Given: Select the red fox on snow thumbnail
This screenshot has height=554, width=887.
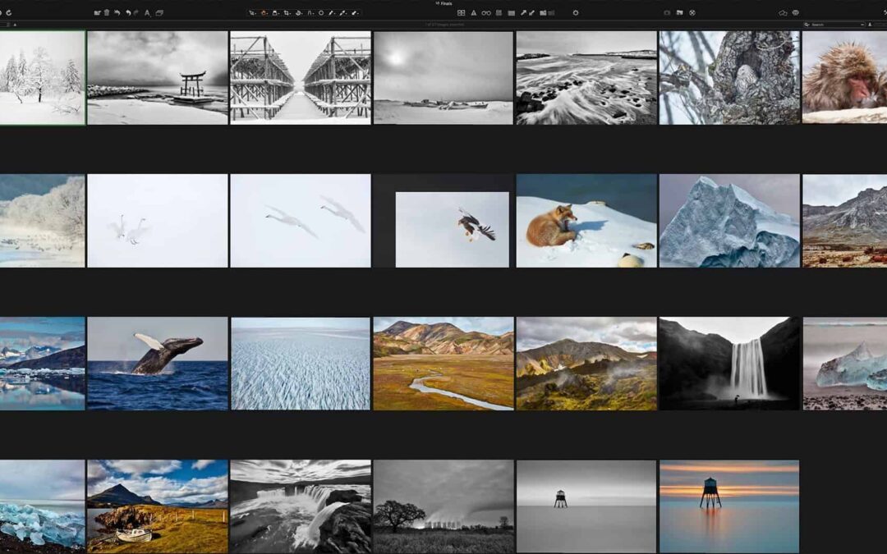Looking at the screenshot, I should 586,221.
